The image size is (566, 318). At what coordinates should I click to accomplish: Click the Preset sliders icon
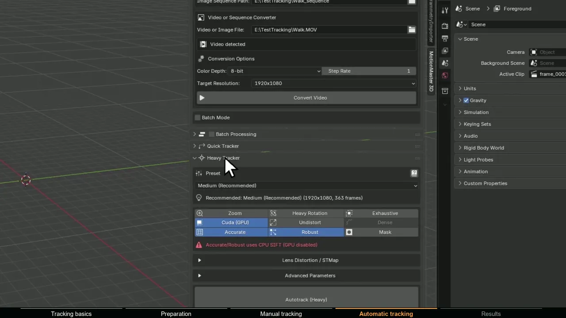click(199, 173)
